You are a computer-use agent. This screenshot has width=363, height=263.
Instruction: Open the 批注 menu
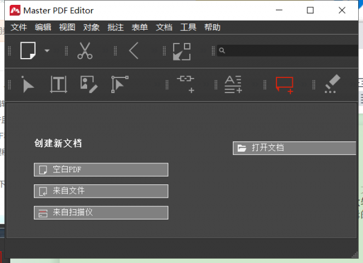click(116, 27)
